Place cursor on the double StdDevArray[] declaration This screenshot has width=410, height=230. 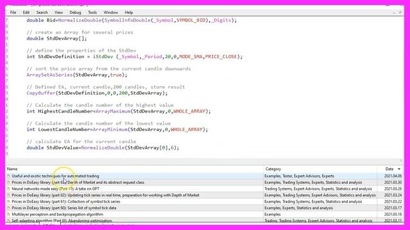point(56,38)
